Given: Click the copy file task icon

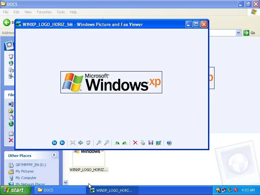Looking at the screenshot, I should pos(11,117).
